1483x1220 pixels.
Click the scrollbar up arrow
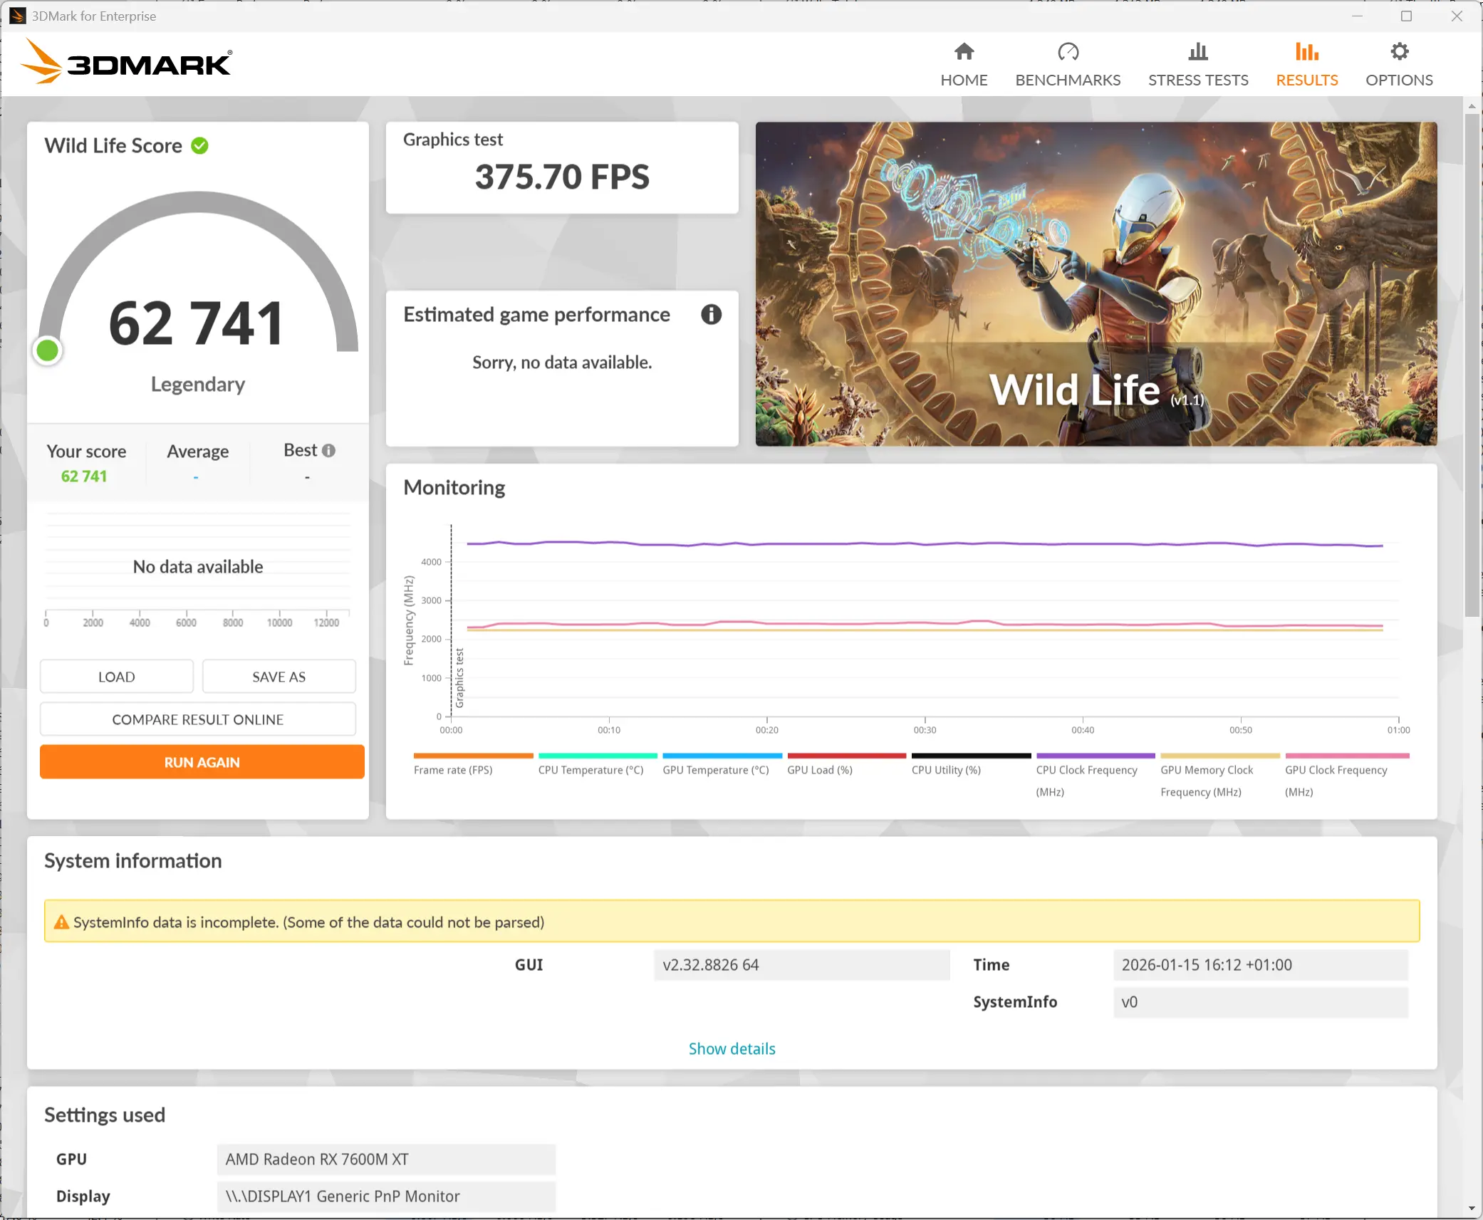(1472, 107)
